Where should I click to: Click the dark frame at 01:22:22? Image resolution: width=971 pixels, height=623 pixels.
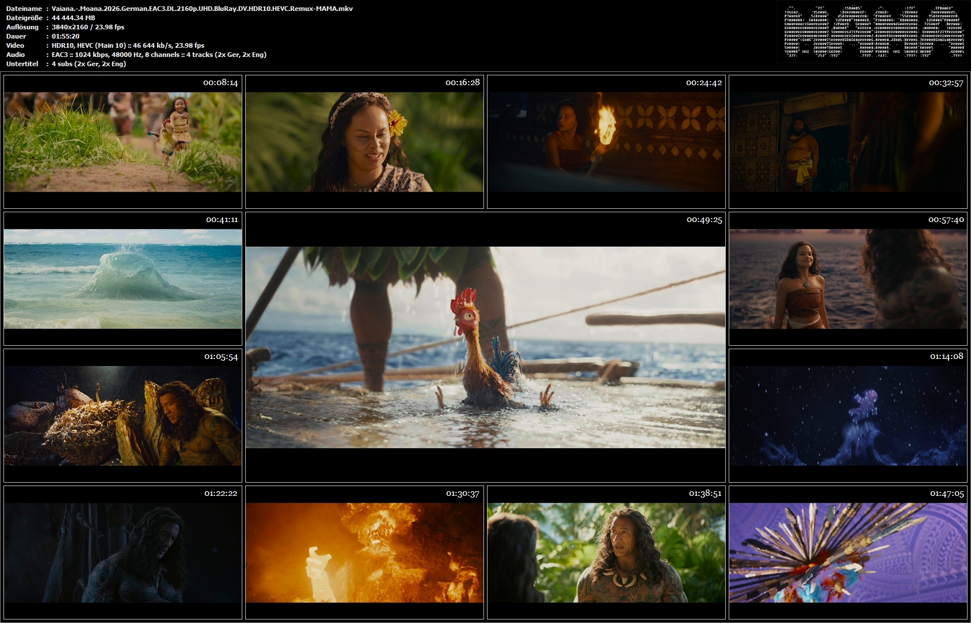pos(123,552)
